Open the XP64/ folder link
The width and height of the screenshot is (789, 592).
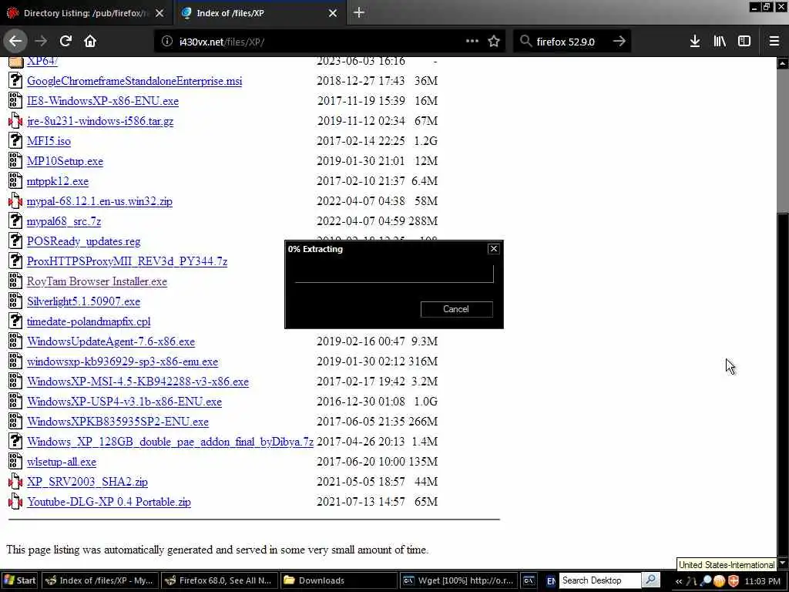tap(42, 61)
